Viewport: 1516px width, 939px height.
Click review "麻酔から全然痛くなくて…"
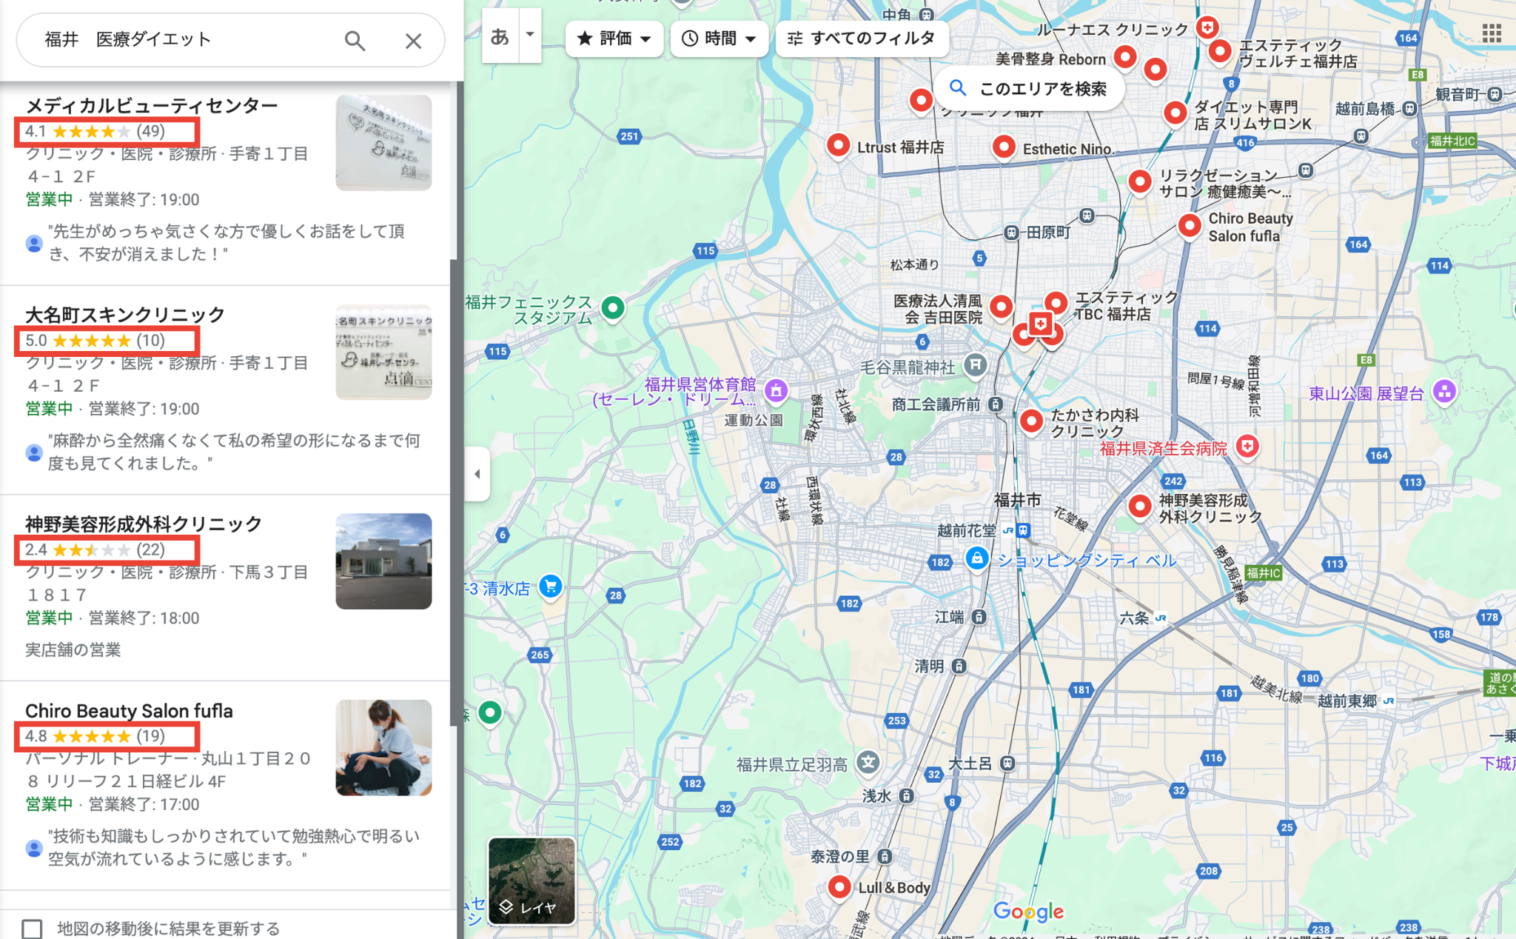click(234, 452)
